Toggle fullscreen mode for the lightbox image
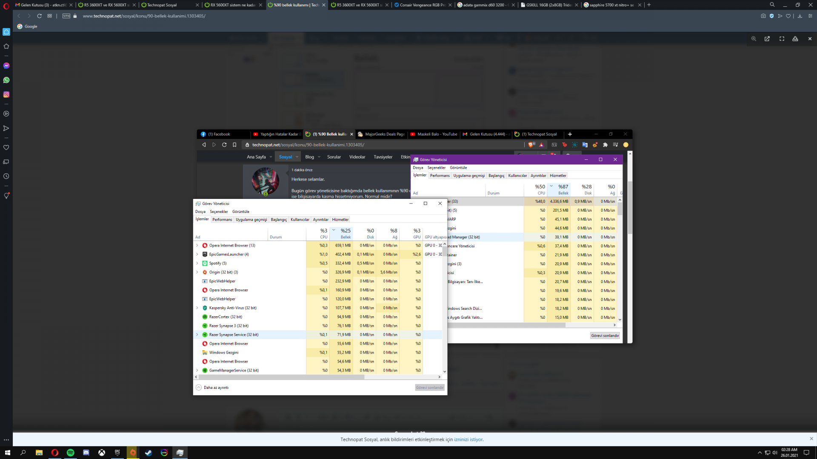This screenshot has height=459, width=817. [782, 39]
